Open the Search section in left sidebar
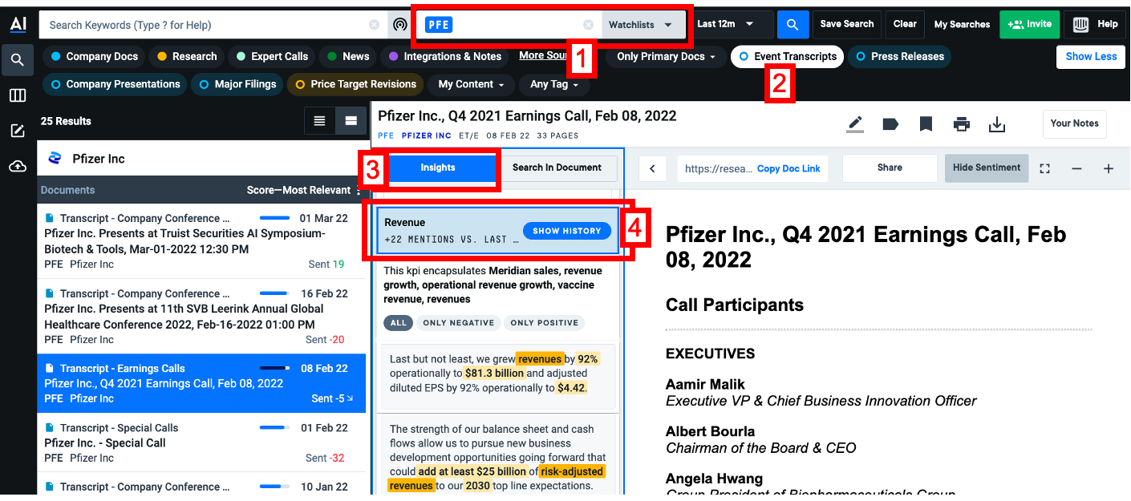Viewport: 1131px width, 501px height. [x=18, y=59]
